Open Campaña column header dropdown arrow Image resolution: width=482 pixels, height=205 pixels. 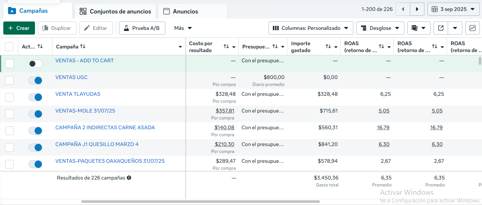[180, 47]
